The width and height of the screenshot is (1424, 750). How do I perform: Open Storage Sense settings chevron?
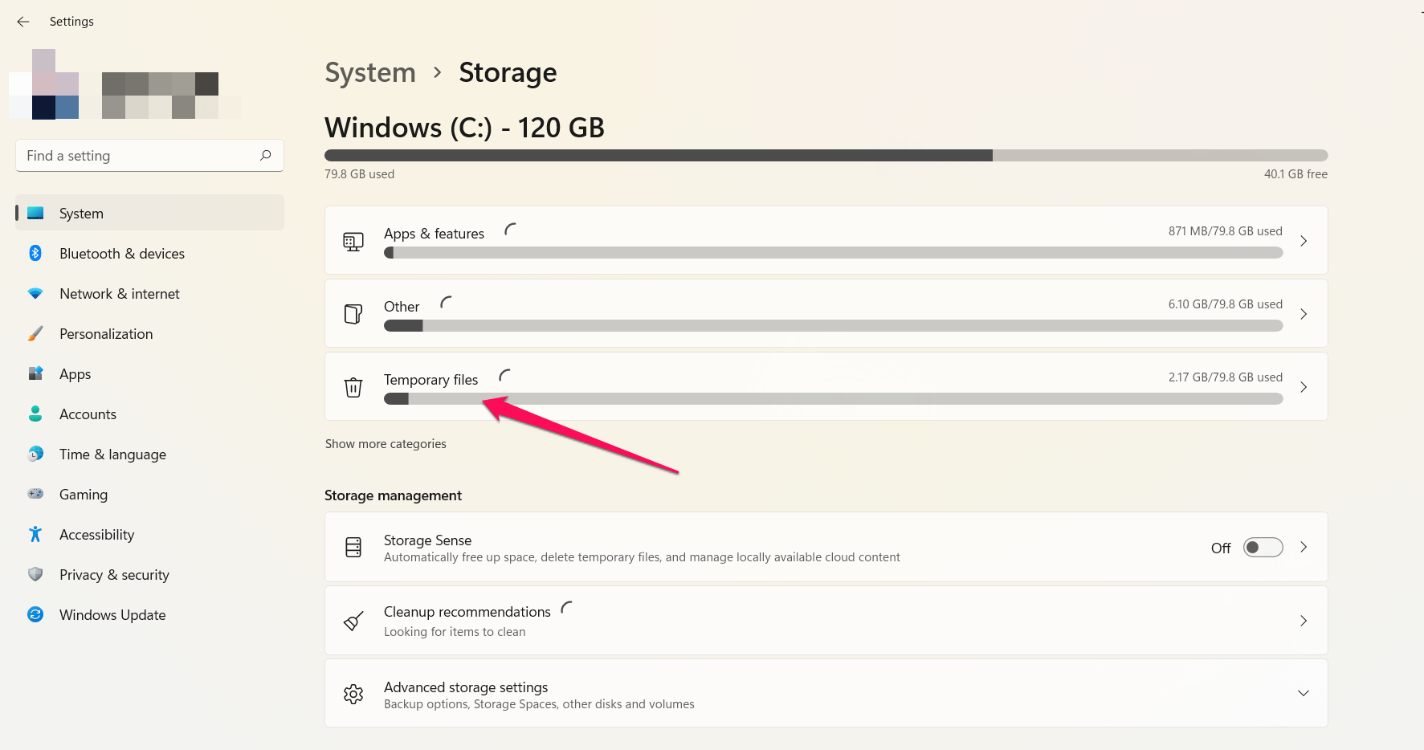coord(1303,548)
